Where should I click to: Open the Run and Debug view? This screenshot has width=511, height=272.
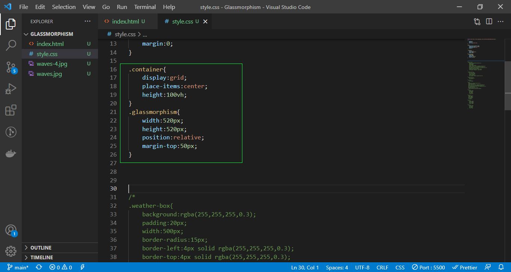coord(11,89)
